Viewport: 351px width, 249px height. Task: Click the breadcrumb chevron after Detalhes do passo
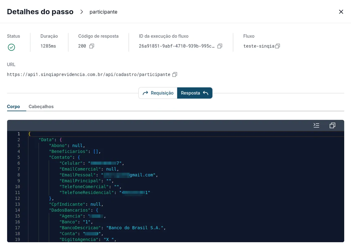click(82, 12)
